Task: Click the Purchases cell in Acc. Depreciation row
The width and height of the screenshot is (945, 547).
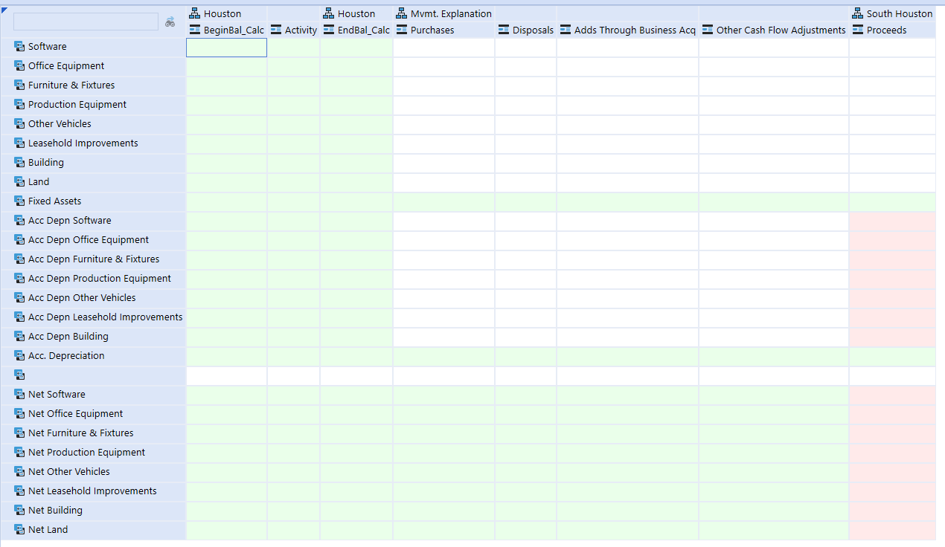Action: pos(443,356)
